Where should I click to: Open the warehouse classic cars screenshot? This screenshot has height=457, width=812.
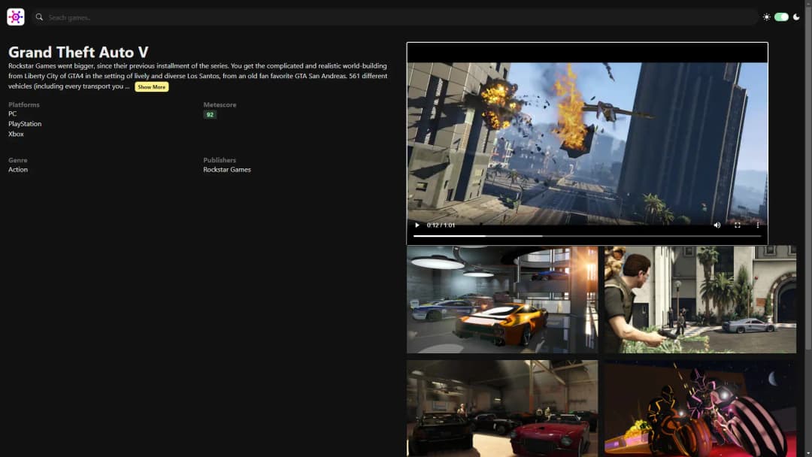(x=502, y=408)
